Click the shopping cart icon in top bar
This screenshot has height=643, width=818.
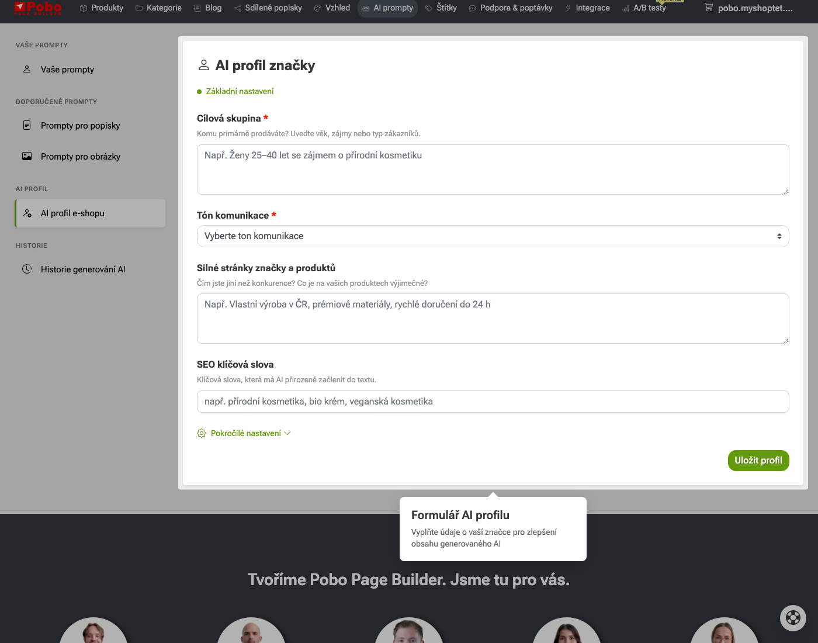pos(709,8)
